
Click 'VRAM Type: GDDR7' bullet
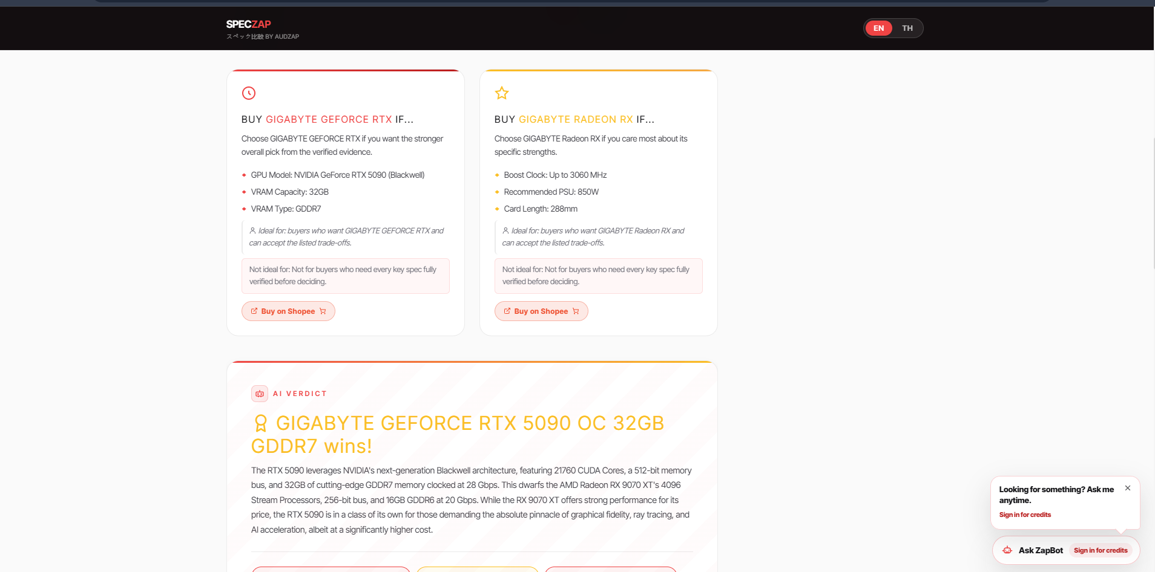coord(286,209)
